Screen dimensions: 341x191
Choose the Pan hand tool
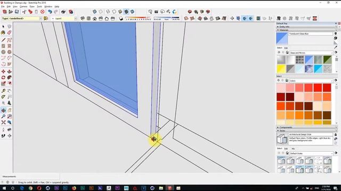click(10, 110)
